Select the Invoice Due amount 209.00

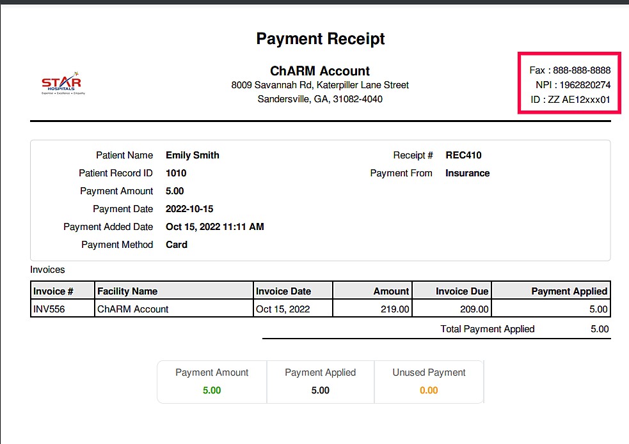click(474, 309)
